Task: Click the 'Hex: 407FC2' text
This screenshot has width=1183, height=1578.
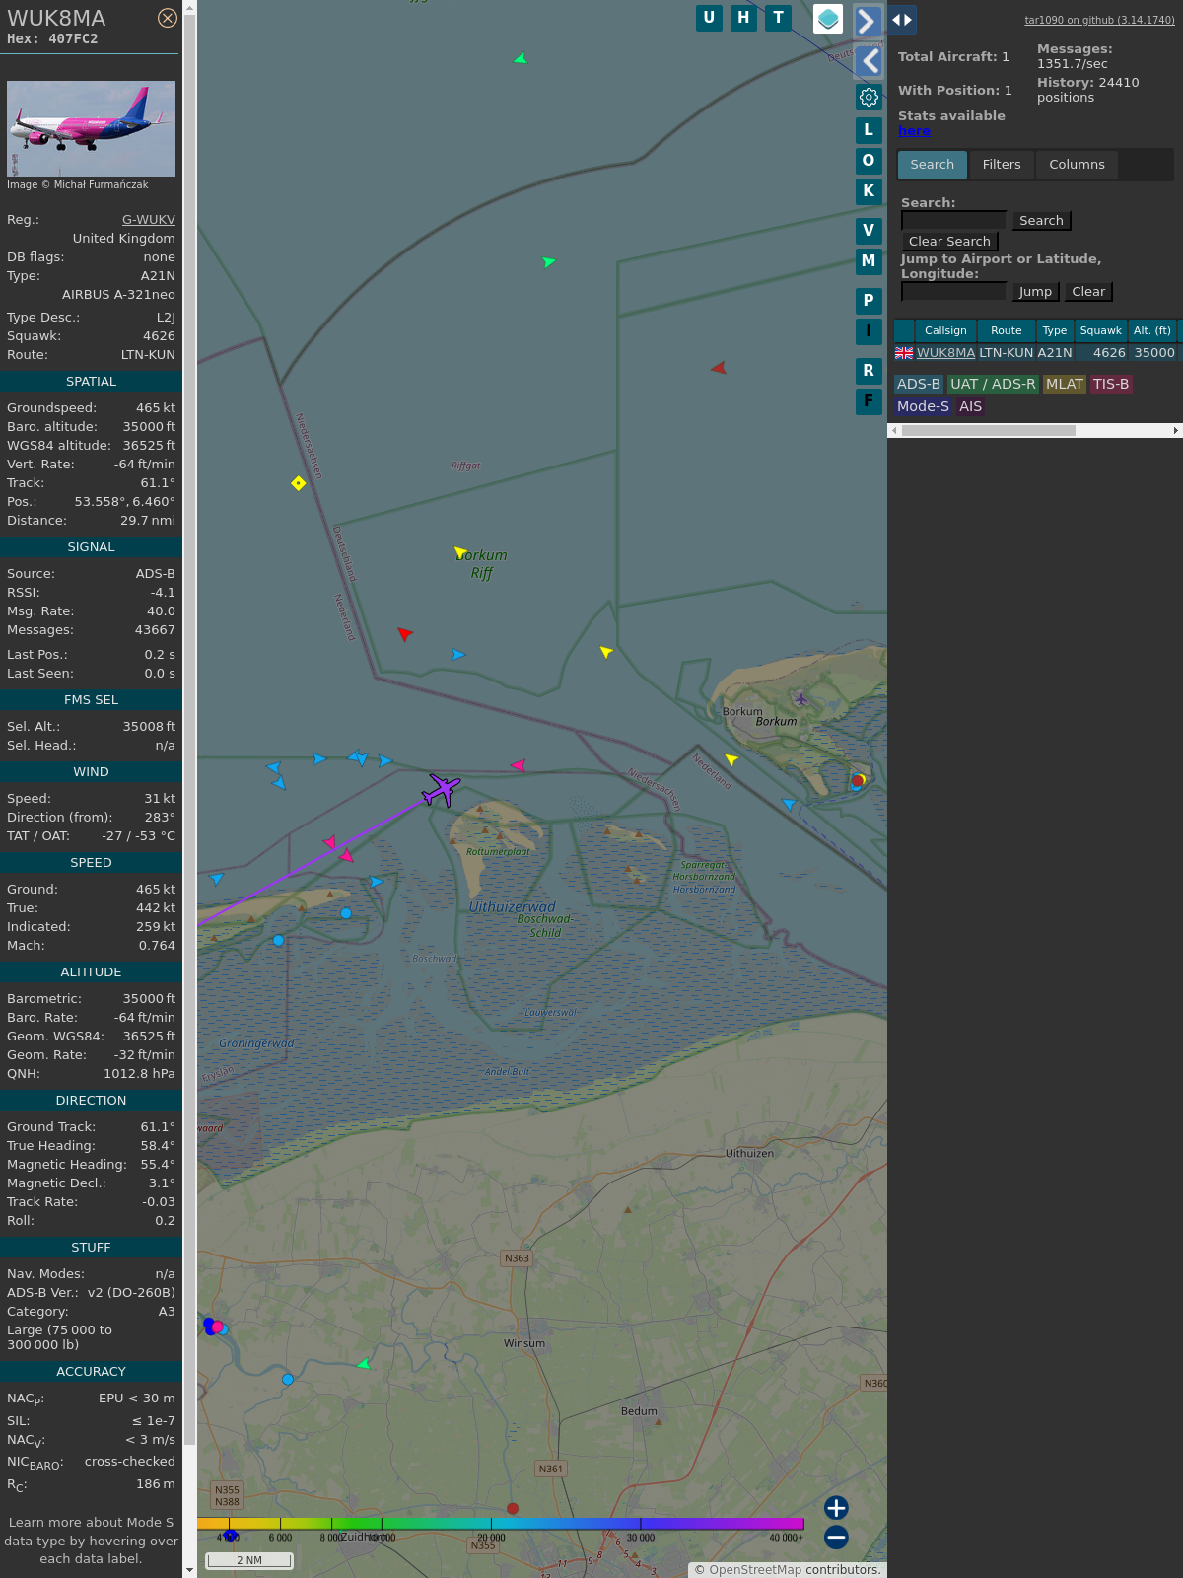Action: click(52, 39)
